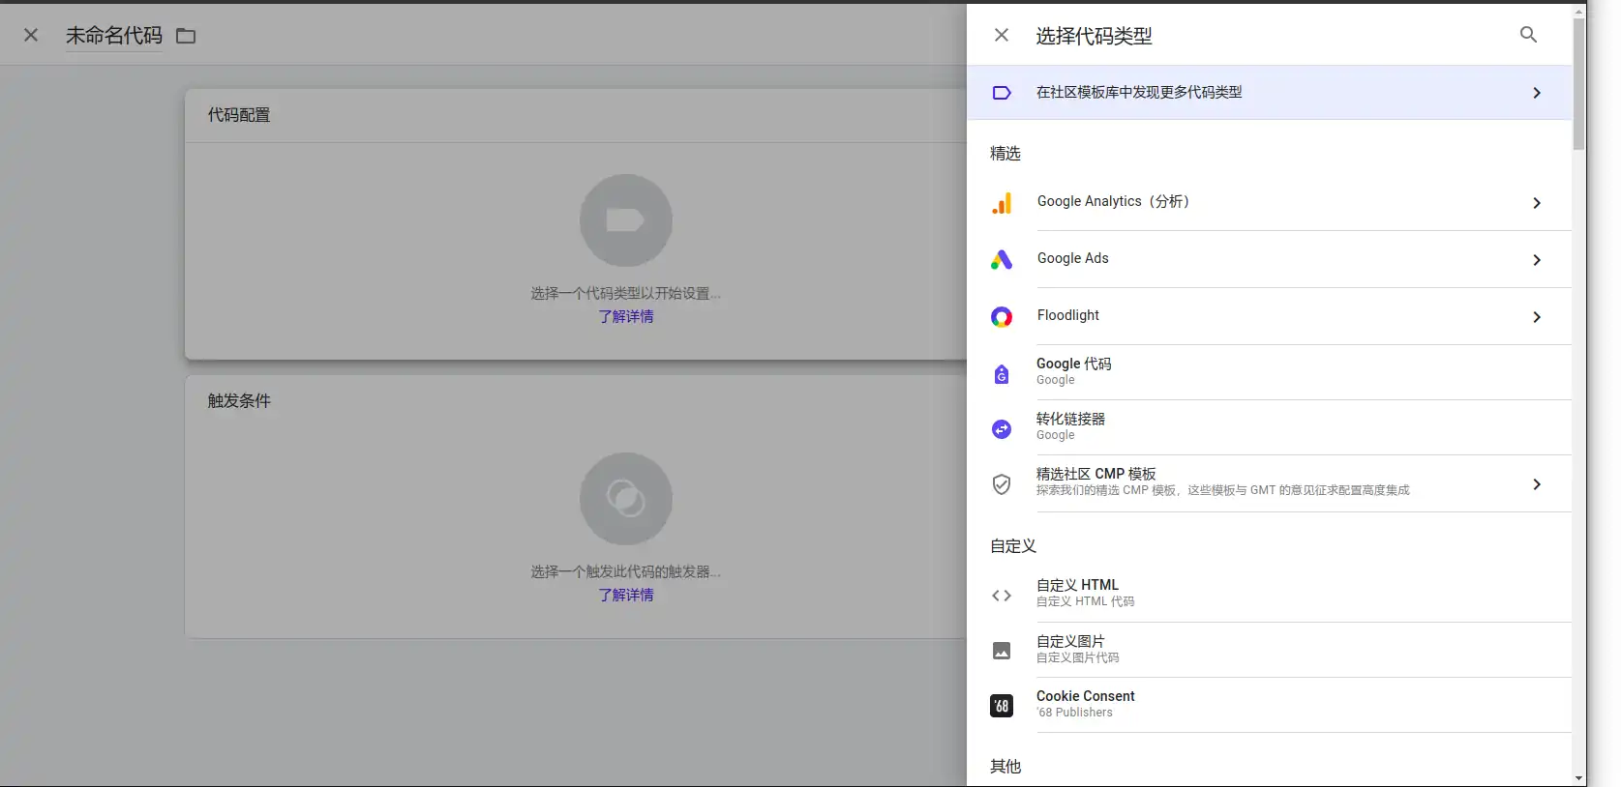Open 在社区模板库中发现更多代码类型
The image size is (1621, 787).
pyautogui.click(x=1270, y=93)
